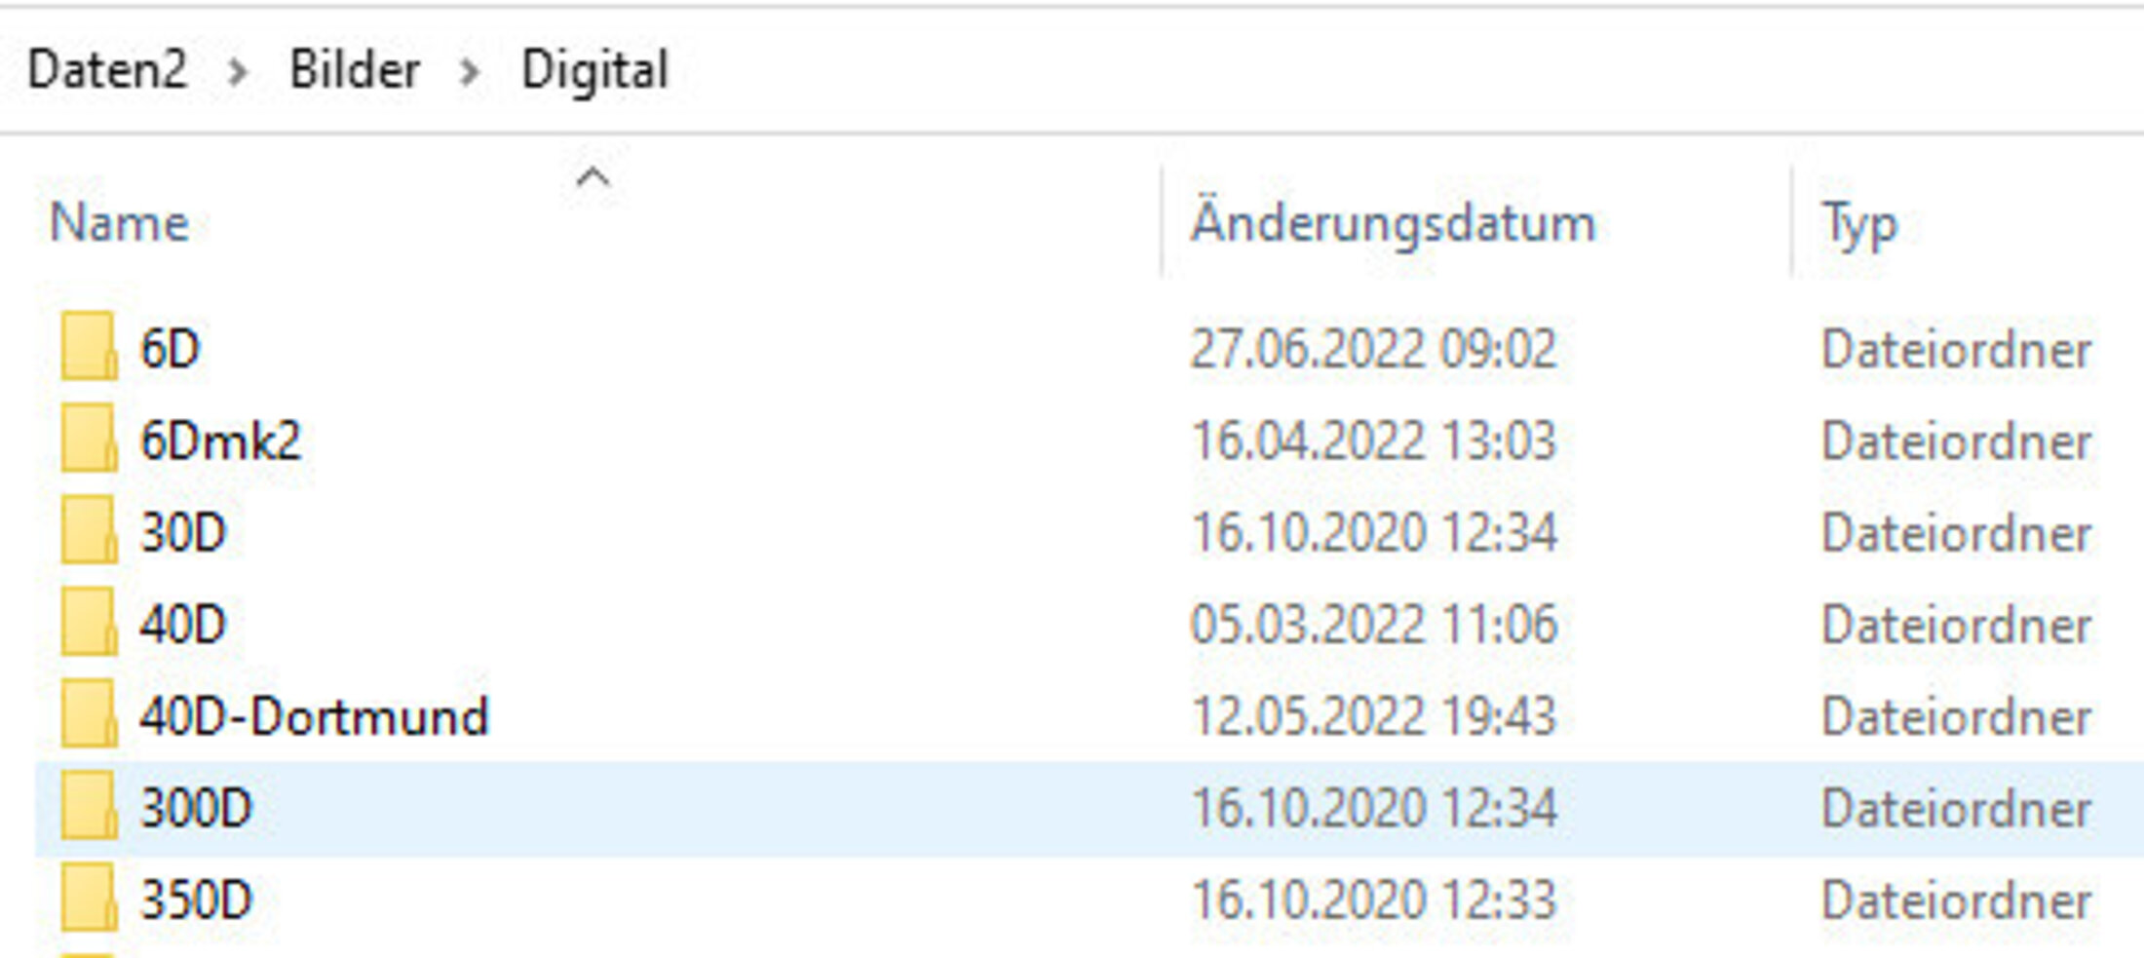
Task: Click the 350D row date 16.10.2020 12:33
Action: tap(1373, 900)
